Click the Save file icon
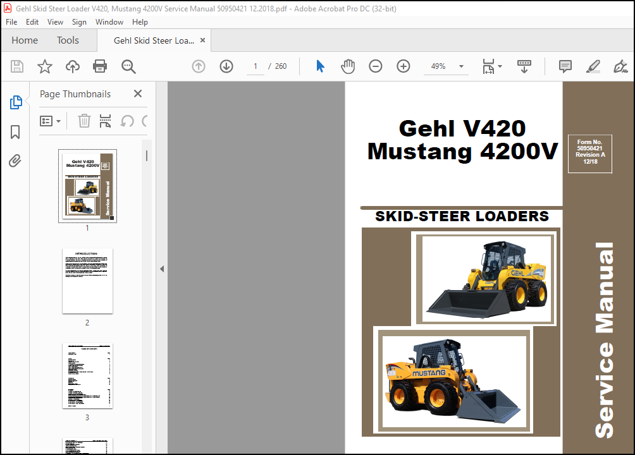 coord(17,66)
